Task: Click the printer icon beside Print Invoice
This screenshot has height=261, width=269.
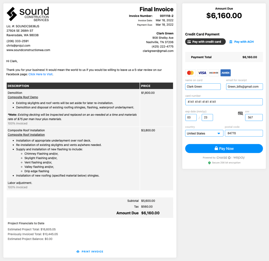Action: point(78,252)
